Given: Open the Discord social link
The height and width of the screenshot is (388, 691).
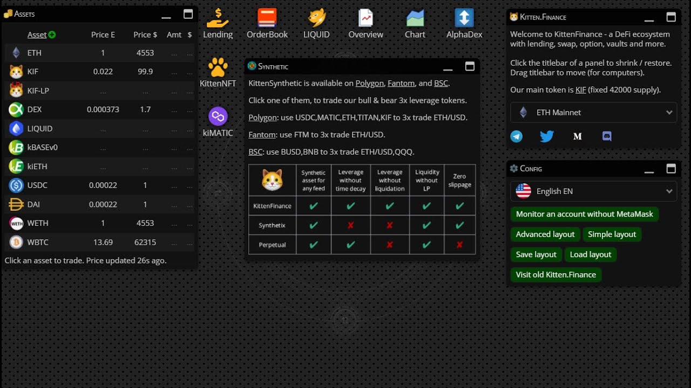Looking at the screenshot, I should (607, 136).
